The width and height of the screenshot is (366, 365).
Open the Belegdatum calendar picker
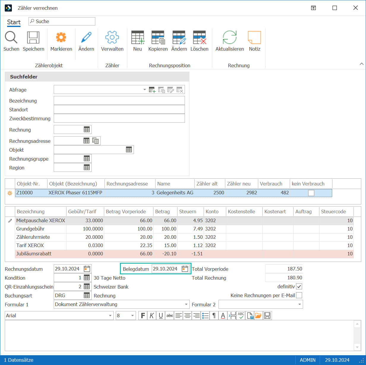coord(185,269)
